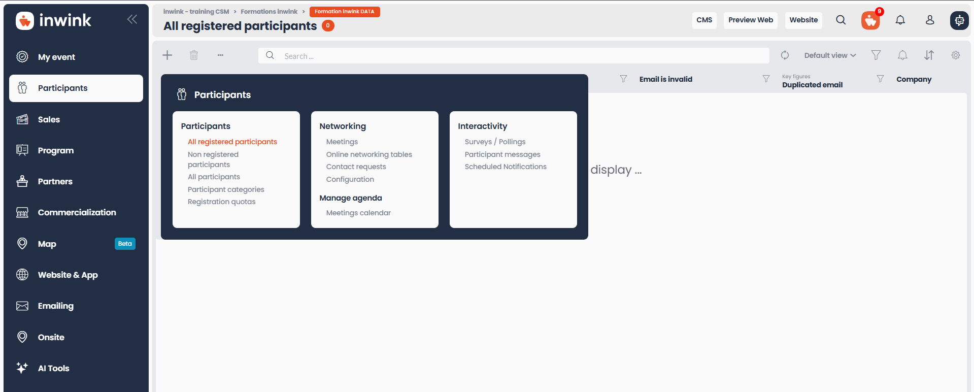974x392 pixels.
Task: Click the global search magnifier icon
Action: pos(841,20)
